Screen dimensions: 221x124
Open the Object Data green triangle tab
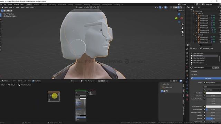(187, 92)
